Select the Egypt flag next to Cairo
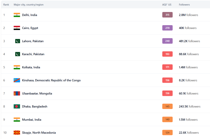The image size is (210, 139). click(17, 28)
